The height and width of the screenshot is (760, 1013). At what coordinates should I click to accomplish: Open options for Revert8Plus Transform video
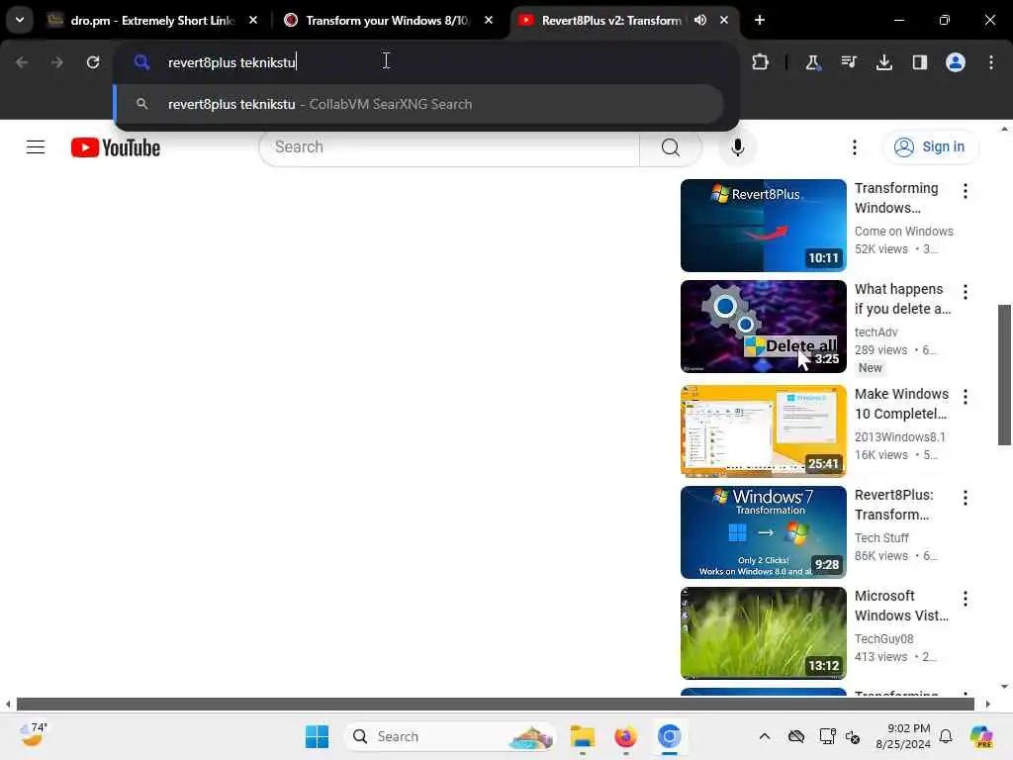pos(966,497)
